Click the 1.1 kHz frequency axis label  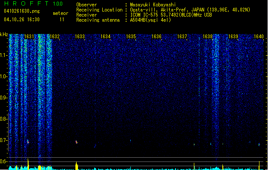click(4, 55)
